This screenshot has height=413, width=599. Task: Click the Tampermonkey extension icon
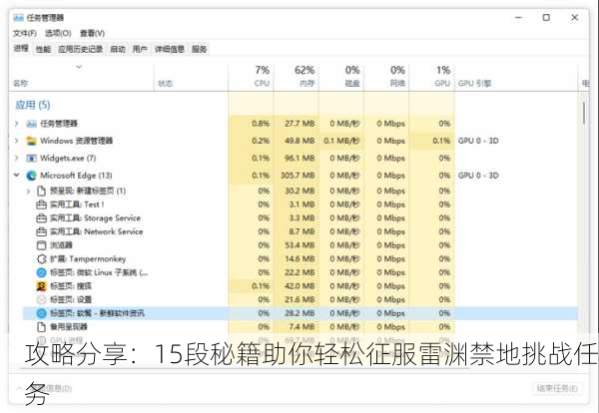point(41,259)
